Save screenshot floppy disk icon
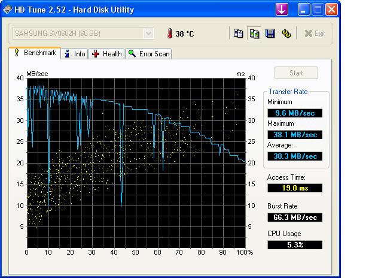The image size is (369, 278). click(x=270, y=33)
